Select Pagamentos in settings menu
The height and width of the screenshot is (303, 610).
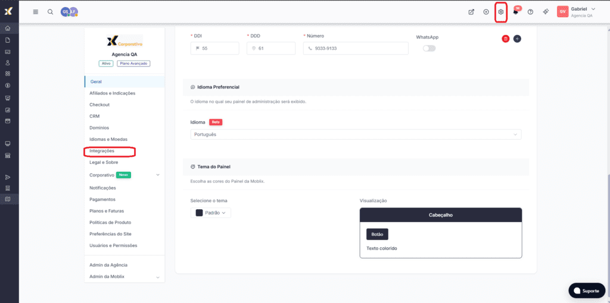[102, 199]
